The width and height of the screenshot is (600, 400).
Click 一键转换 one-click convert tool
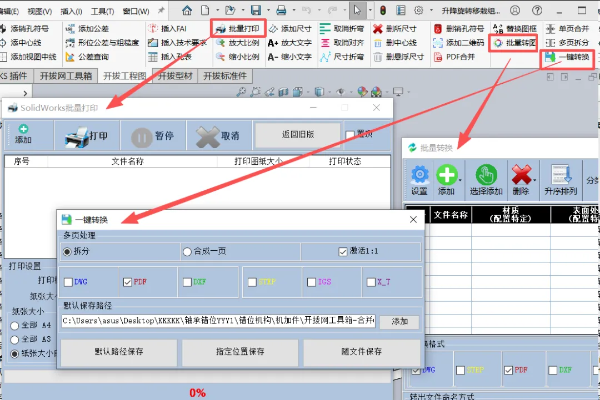(567, 57)
